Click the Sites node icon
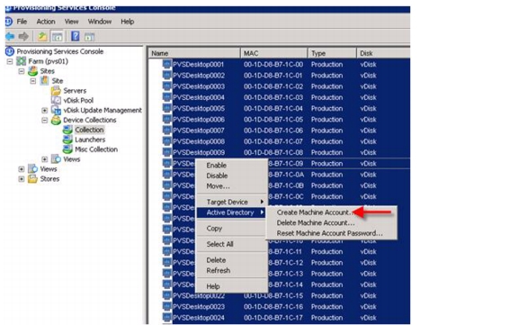Image resolution: width=518 pixels, height=325 pixels. tap(33, 71)
